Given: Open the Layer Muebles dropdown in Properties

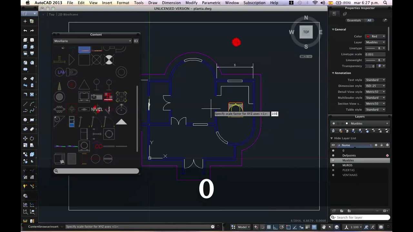Looking at the screenshot, I should point(375,42).
